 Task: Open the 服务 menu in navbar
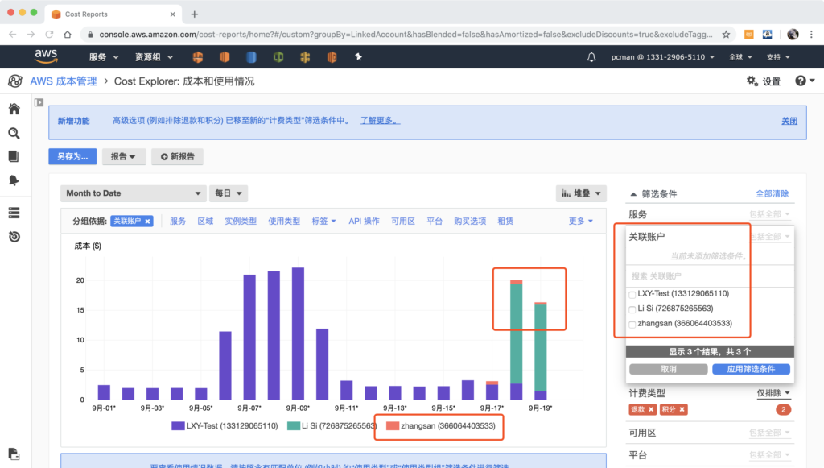coord(104,57)
